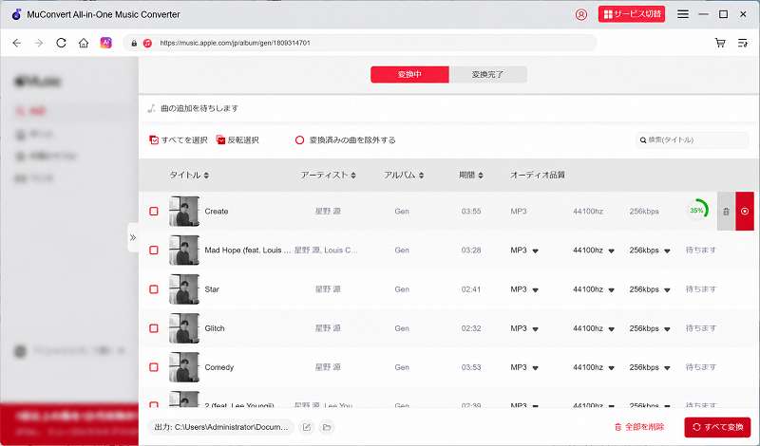Click the title search field

(693, 139)
